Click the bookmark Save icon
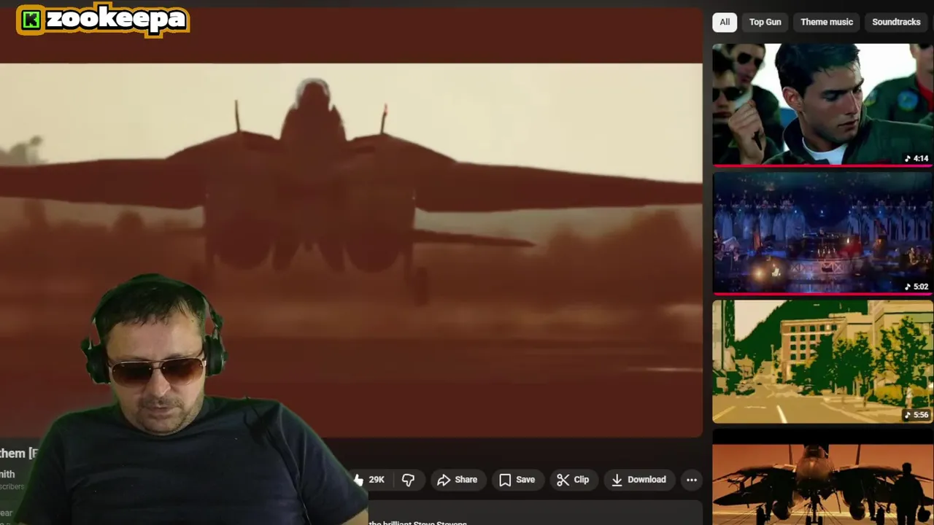Image resolution: width=934 pixels, height=525 pixels. pos(505,480)
